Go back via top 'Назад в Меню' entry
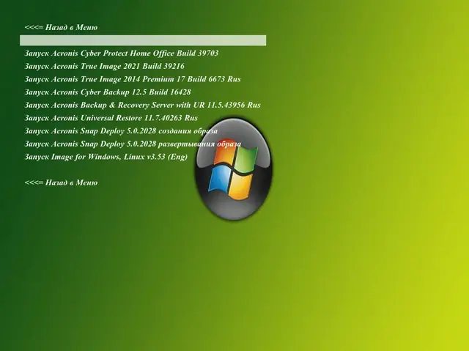The width and height of the screenshot is (469, 351). [x=61, y=28]
